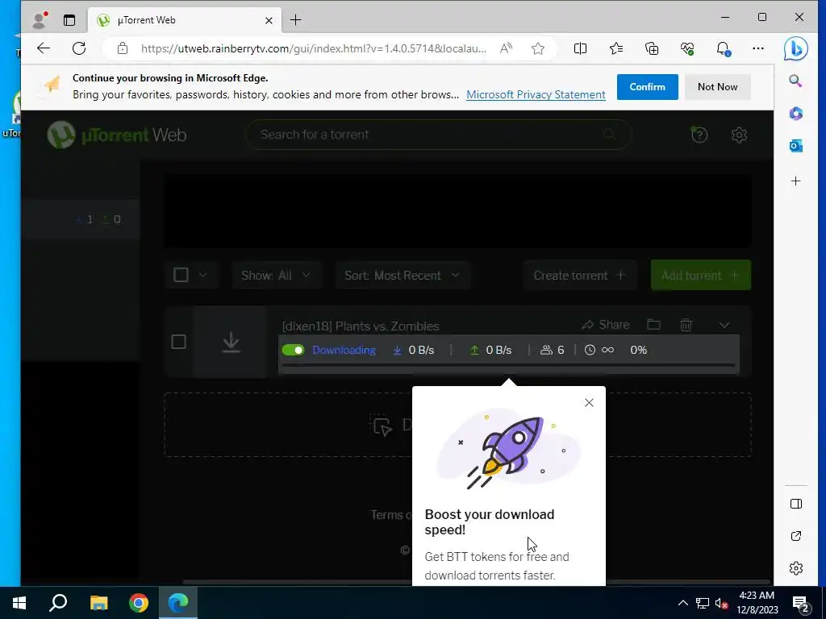Expand the Plants vs. Zombies torrent details
Viewport: 826px width, 619px height.
click(724, 326)
